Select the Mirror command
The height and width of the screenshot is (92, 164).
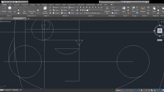[x=64, y=10]
